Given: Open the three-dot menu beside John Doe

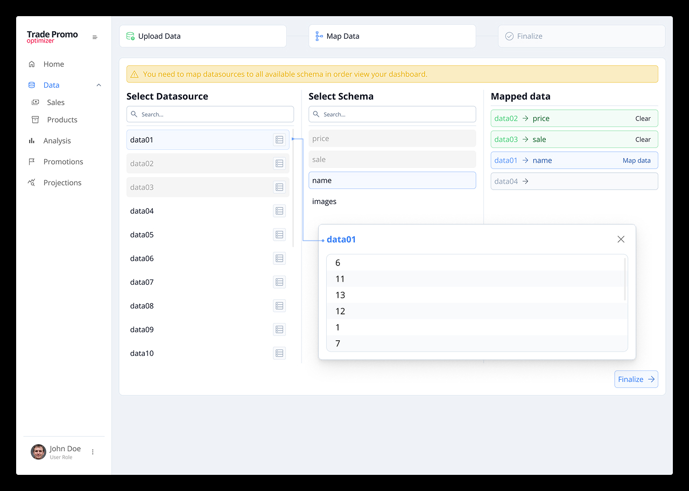Looking at the screenshot, I should pos(93,452).
